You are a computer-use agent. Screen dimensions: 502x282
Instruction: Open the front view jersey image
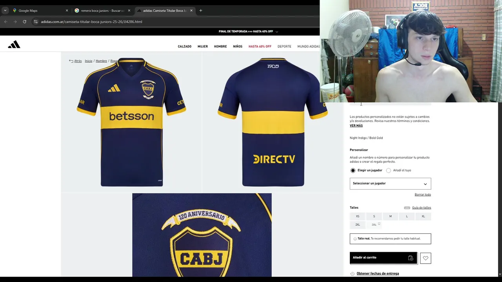131,122
